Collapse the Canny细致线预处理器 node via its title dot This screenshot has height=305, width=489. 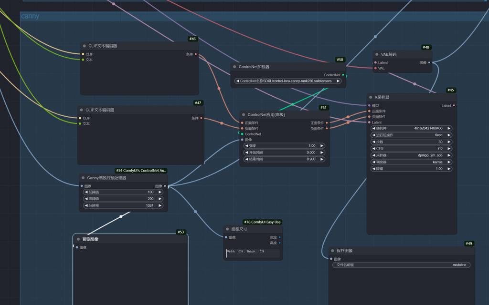point(83,178)
